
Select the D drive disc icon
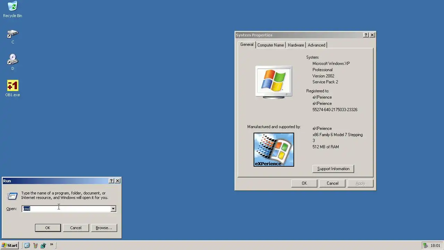pos(12,59)
